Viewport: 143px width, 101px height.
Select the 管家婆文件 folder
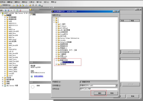coord(64,46)
